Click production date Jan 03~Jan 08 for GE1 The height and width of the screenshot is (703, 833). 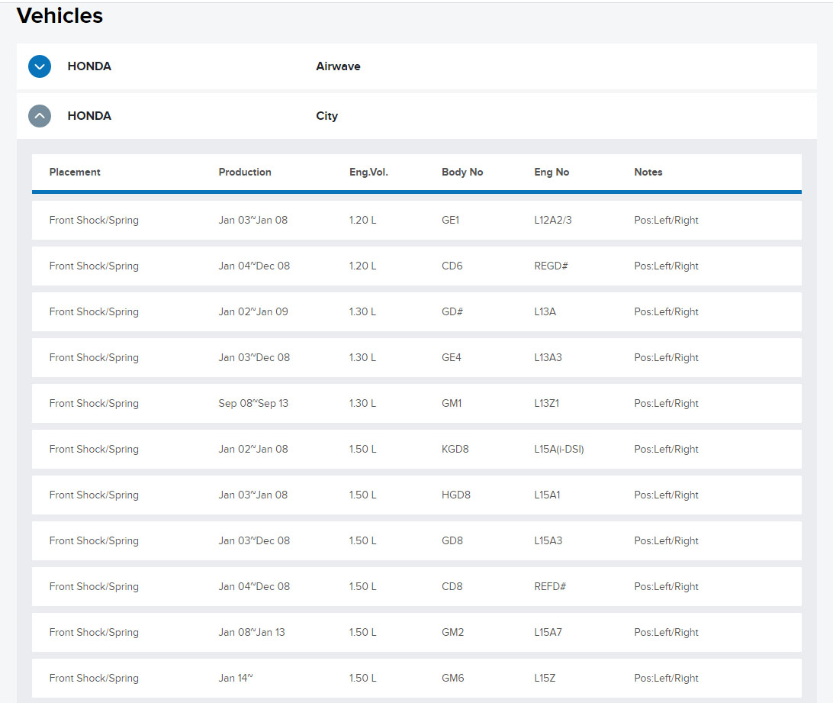pos(253,220)
